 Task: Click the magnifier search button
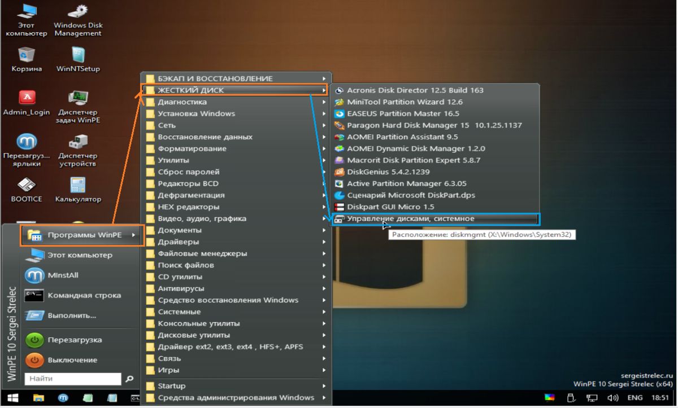[130, 379]
